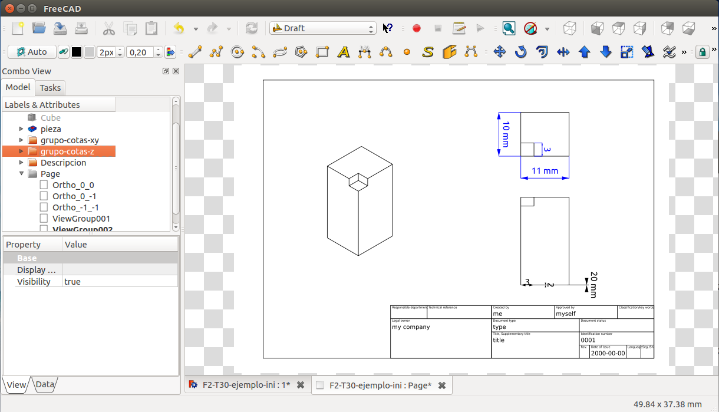The width and height of the screenshot is (719, 412).
Task: Click the Draft Polygon tool
Action: tap(301, 52)
